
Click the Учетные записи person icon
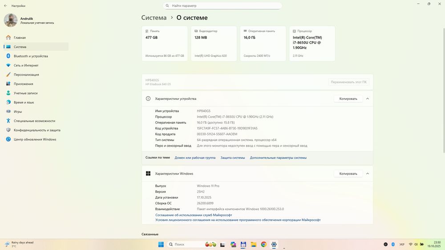8,93
